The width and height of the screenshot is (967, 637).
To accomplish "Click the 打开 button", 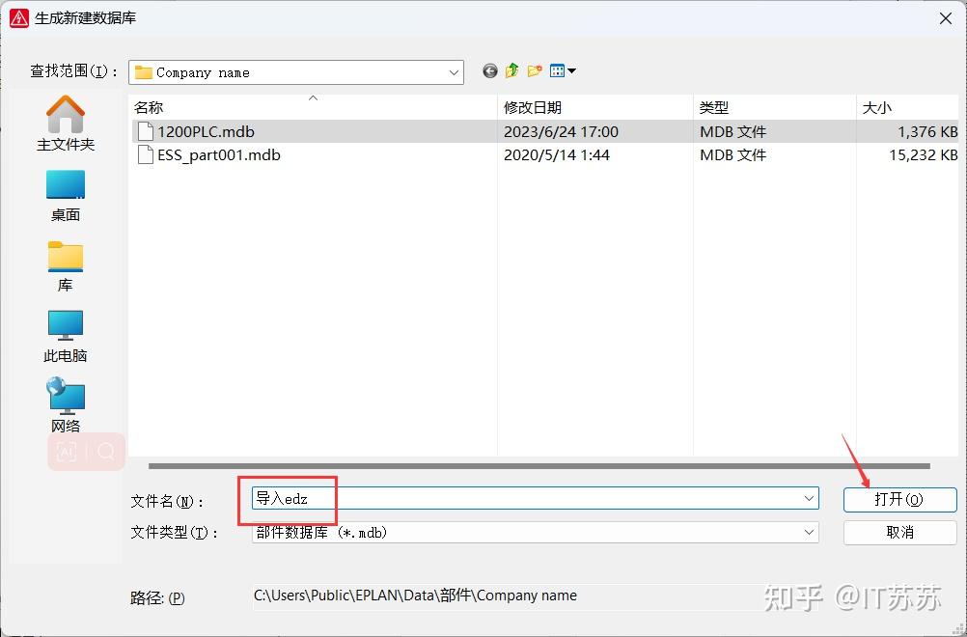I will coord(898,499).
